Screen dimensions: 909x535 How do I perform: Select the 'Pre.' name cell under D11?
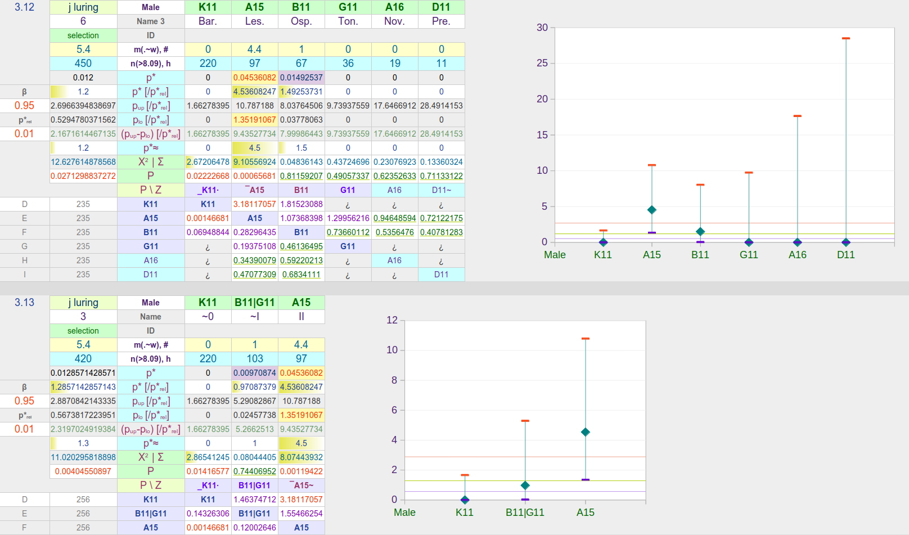(441, 21)
